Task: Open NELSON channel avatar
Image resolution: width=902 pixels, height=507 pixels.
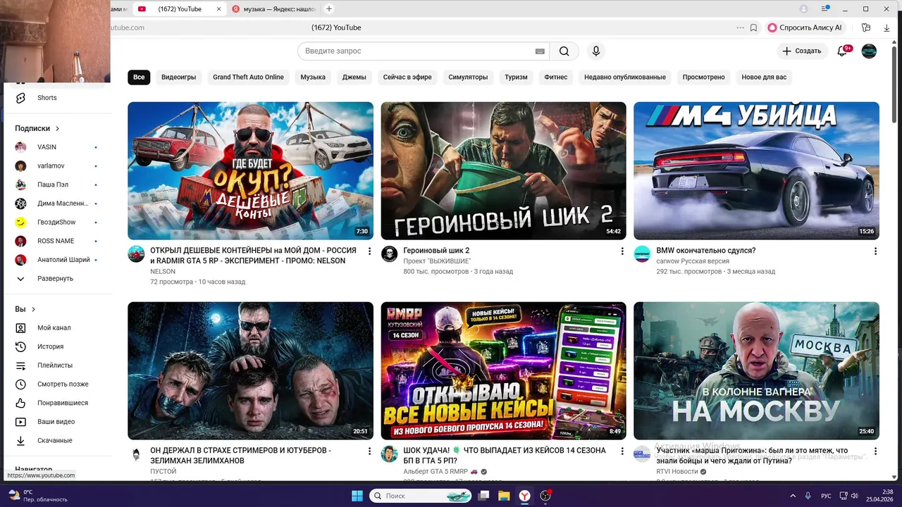Action: click(x=136, y=254)
